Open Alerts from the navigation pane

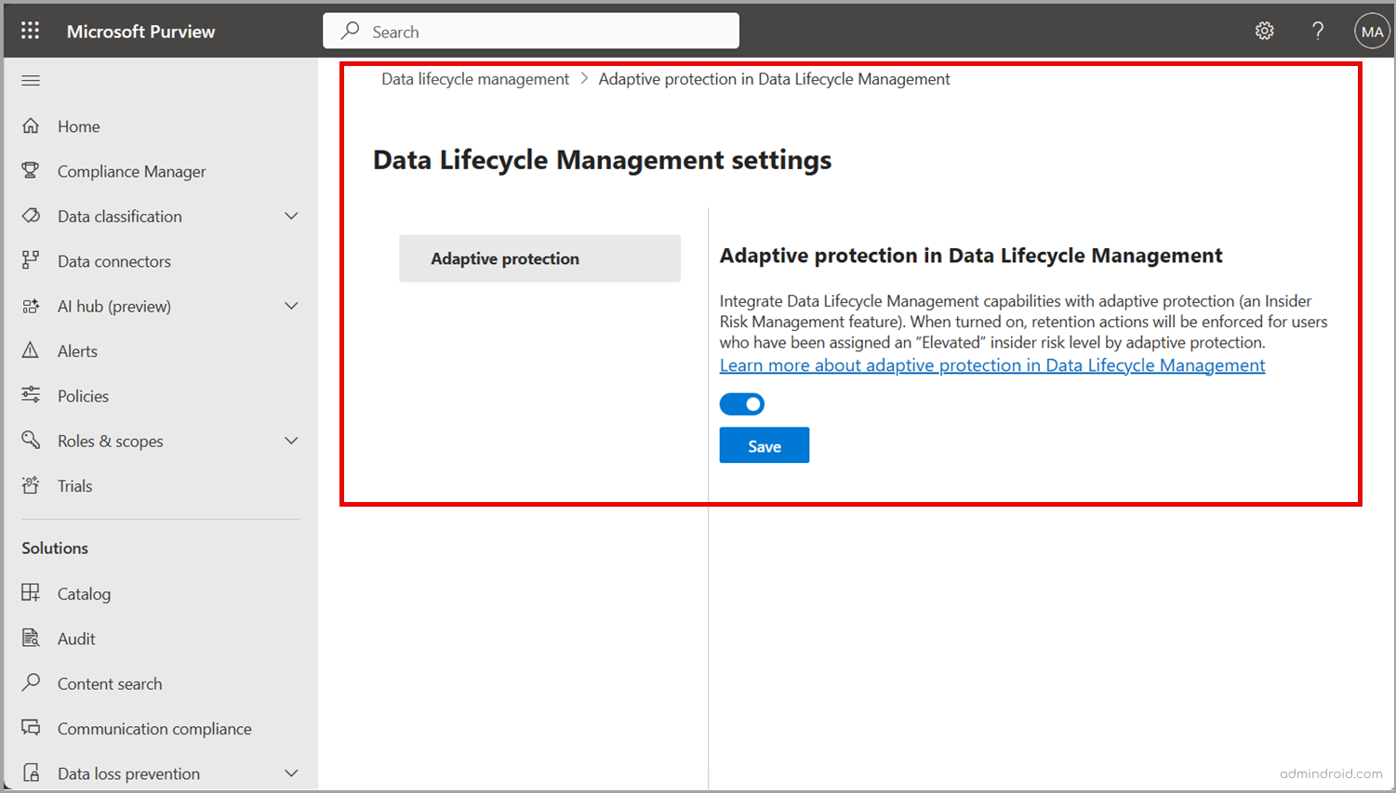(x=76, y=350)
